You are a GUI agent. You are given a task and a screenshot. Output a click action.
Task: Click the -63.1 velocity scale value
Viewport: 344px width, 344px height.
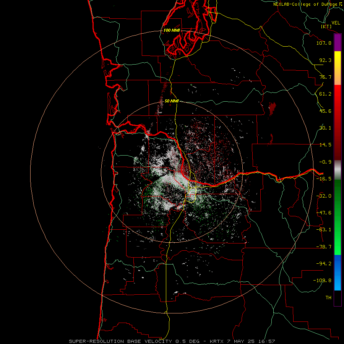pyautogui.click(x=324, y=230)
